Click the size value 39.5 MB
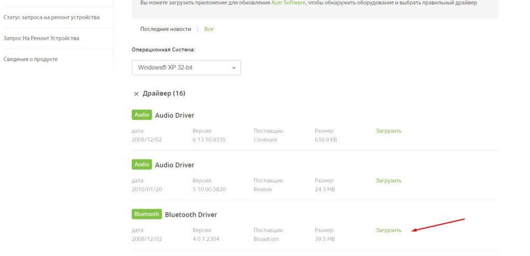The height and width of the screenshot is (256, 530). coord(325,239)
